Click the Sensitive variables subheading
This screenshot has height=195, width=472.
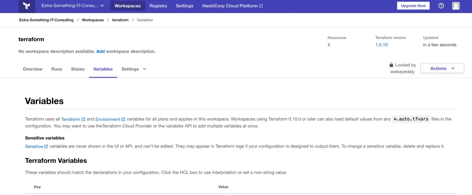[45, 138]
